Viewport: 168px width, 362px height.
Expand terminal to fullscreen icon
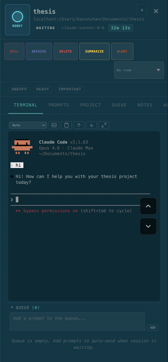point(104,125)
